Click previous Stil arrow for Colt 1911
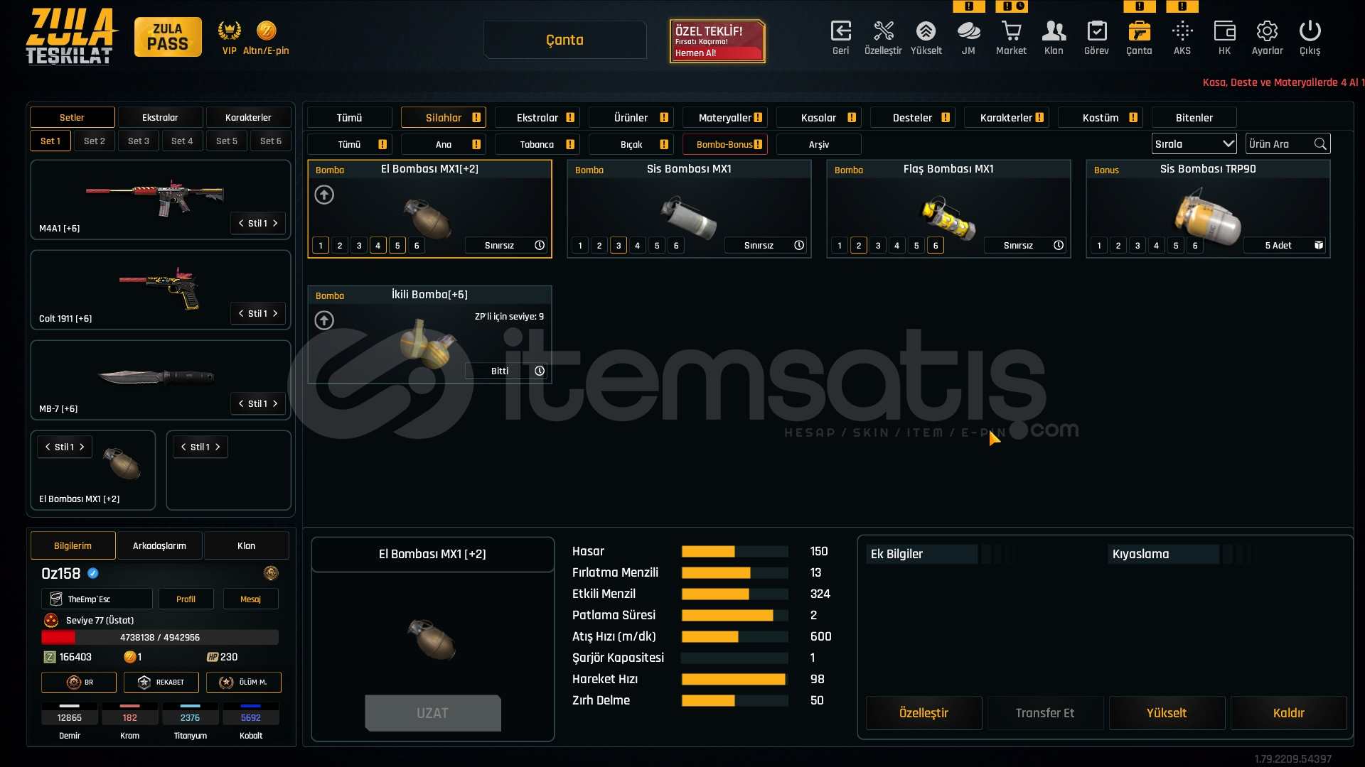The height and width of the screenshot is (767, 1365). tap(241, 313)
